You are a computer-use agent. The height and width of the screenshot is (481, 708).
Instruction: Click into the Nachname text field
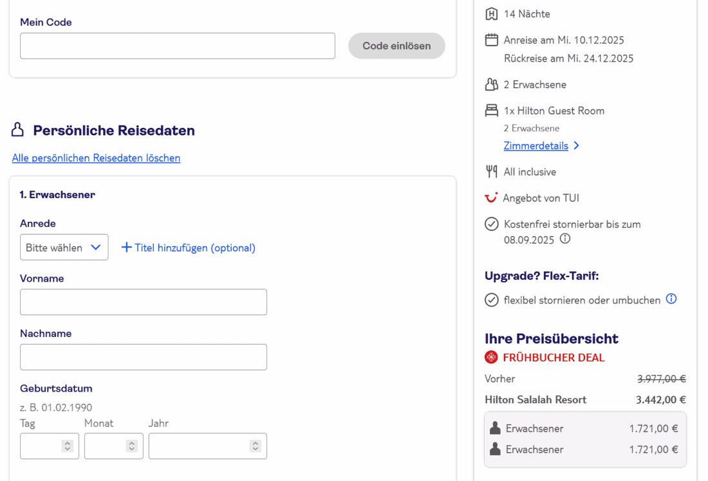click(x=143, y=357)
